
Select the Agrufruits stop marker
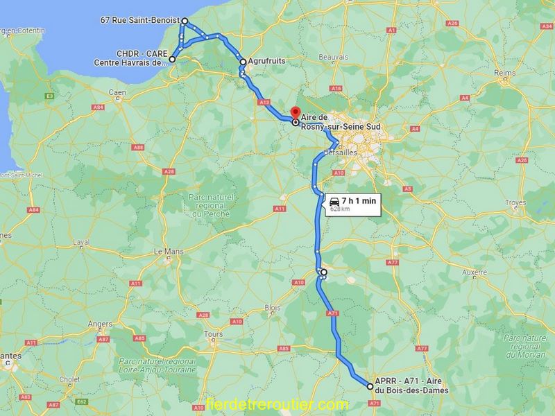[243, 62]
